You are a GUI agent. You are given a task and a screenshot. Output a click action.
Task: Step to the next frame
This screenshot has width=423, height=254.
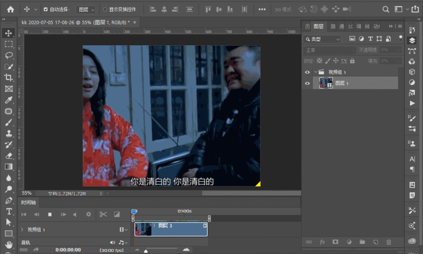tap(63, 214)
